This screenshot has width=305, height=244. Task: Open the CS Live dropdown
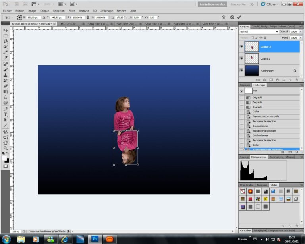coord(270,4)
